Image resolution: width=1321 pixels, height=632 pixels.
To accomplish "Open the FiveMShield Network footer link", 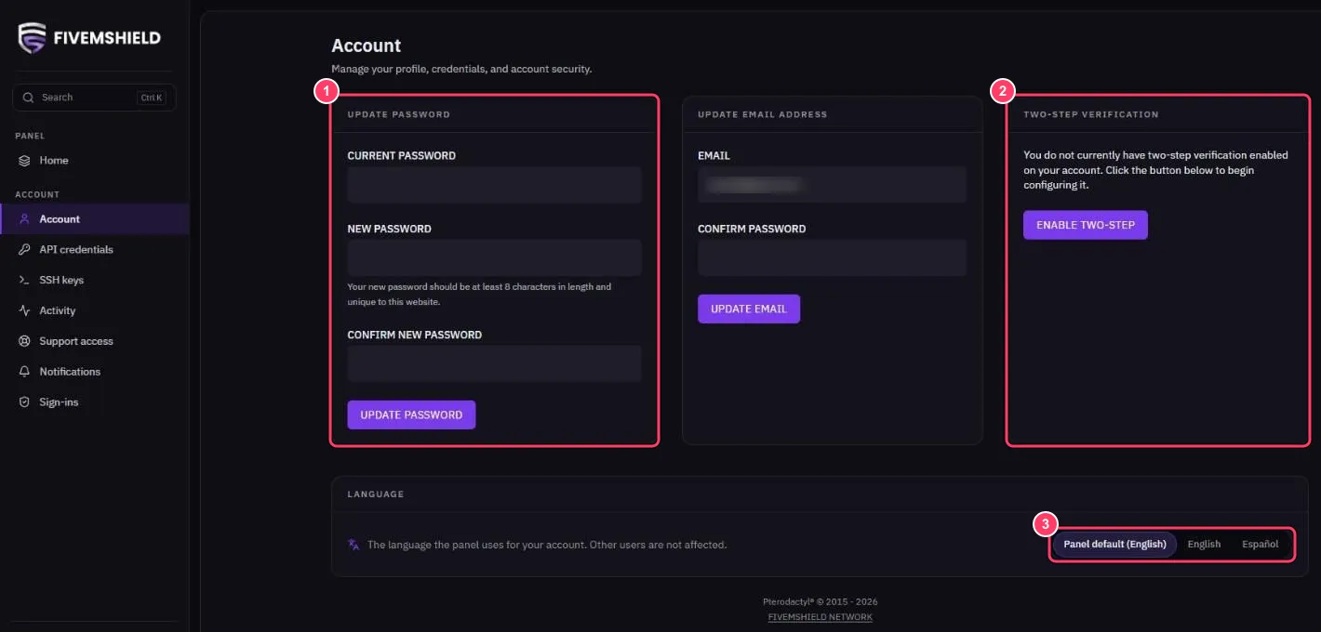I will 821,617.
